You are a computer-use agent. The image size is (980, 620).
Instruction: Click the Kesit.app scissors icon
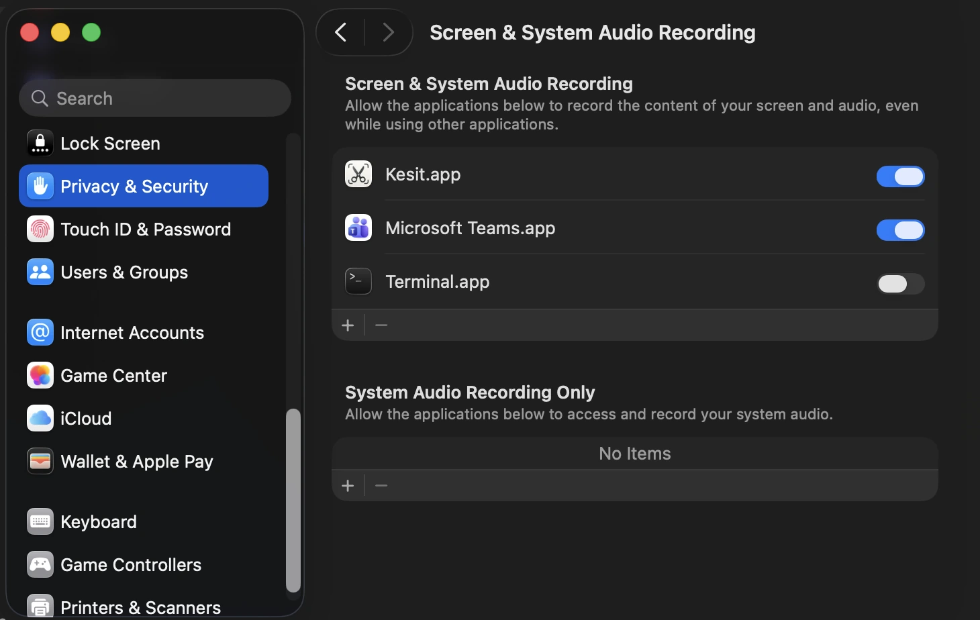pyautogui.click(x=358, y=174)
